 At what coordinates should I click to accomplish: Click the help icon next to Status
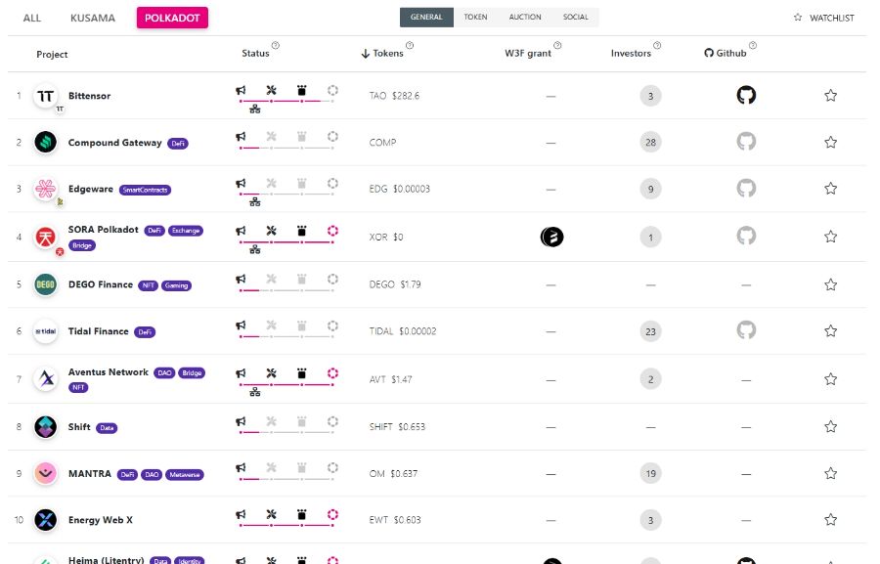point(276,45)
